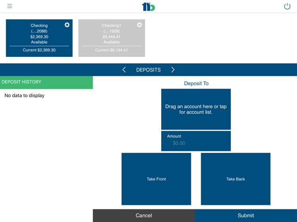
Task: Open settings gear on Checking 2088 card
Action: pos(67,25)
